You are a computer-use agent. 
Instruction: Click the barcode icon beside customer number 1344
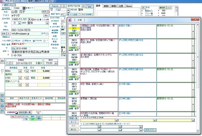(24, 8)
